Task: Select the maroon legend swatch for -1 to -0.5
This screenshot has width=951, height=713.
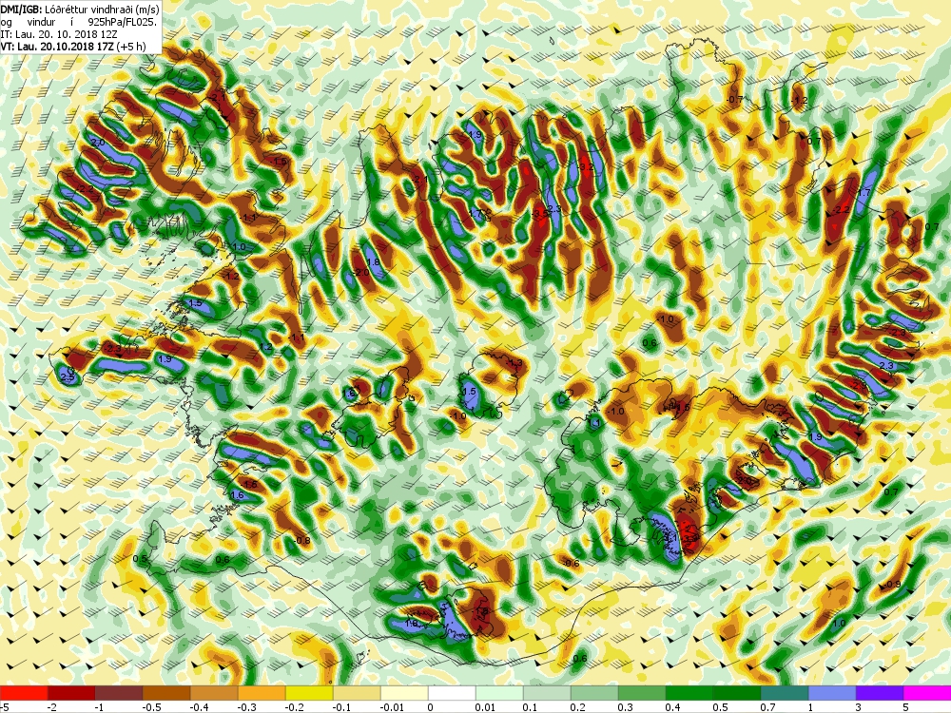Action: (119, 693)
